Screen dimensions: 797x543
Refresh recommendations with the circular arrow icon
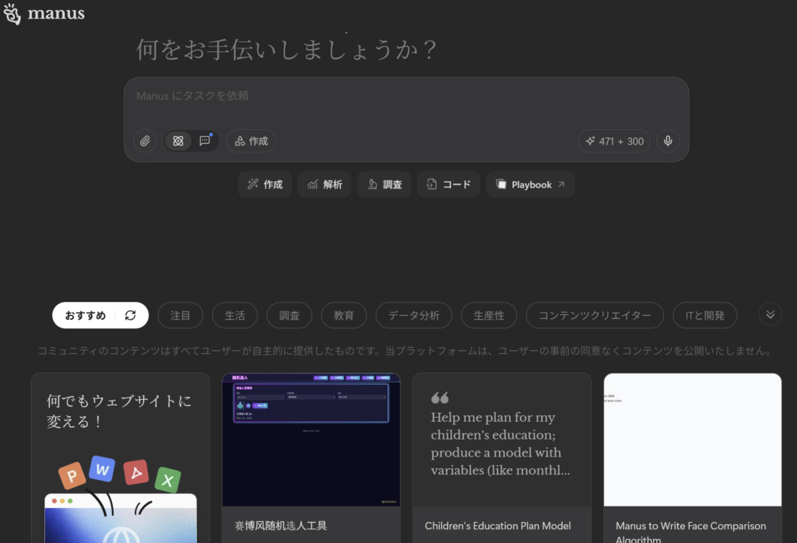(x=131, y=315)
